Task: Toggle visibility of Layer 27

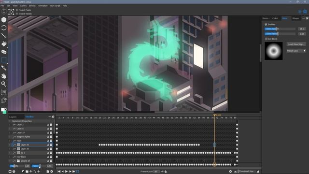Action: pos(14,133)
